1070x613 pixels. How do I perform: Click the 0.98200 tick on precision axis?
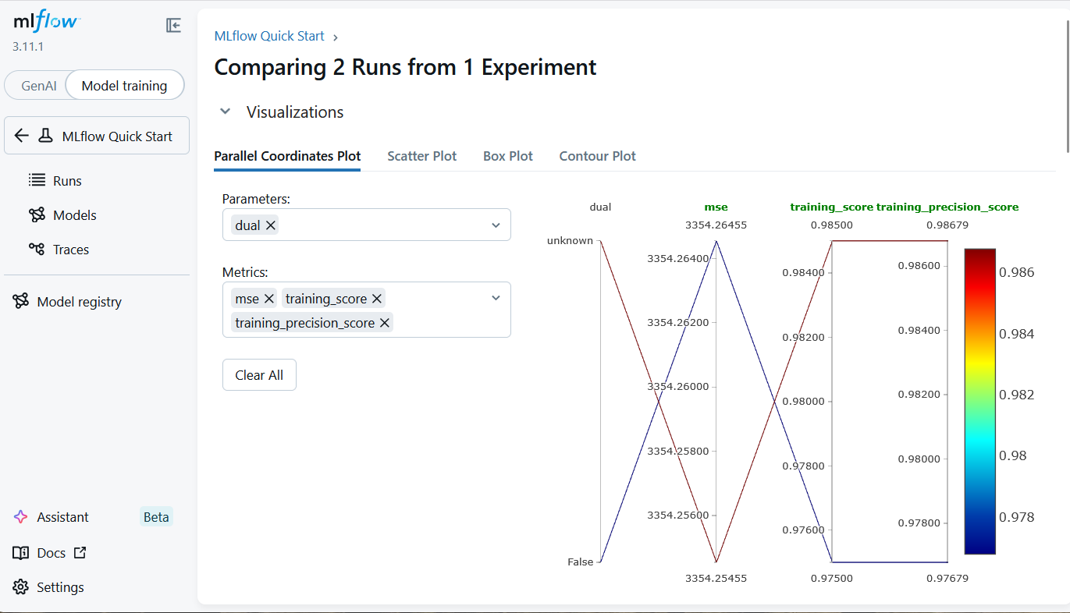pyautogui.click(x=919, y=394)
